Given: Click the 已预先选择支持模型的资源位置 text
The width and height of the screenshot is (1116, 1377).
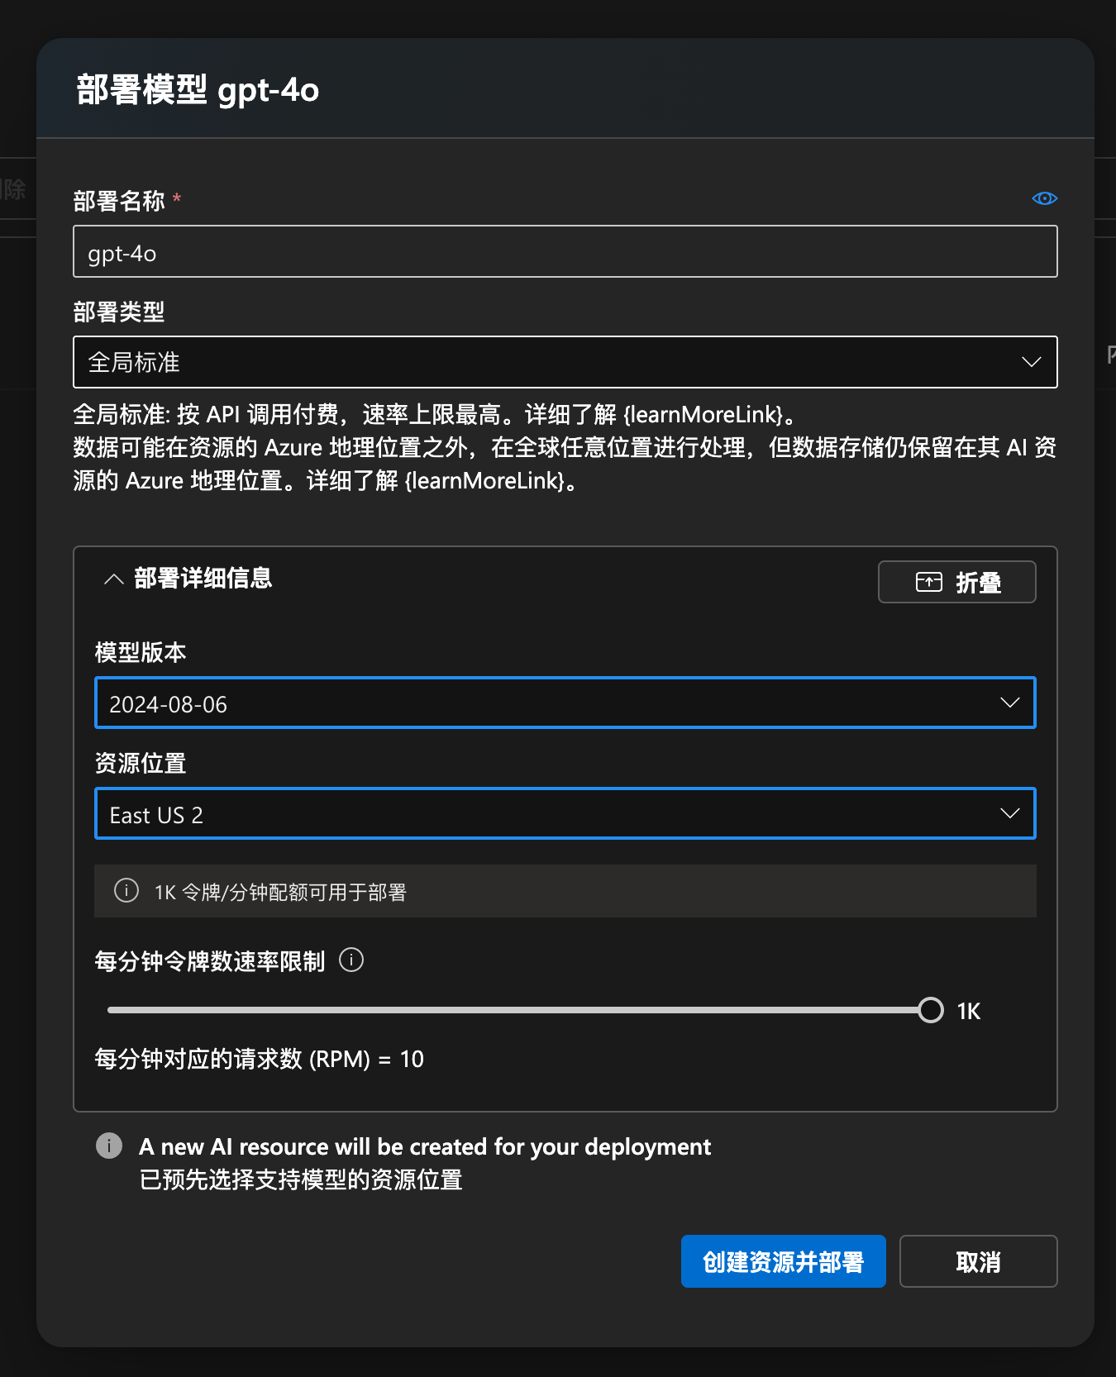Looking at the screenshot, I should (301, 1180).
